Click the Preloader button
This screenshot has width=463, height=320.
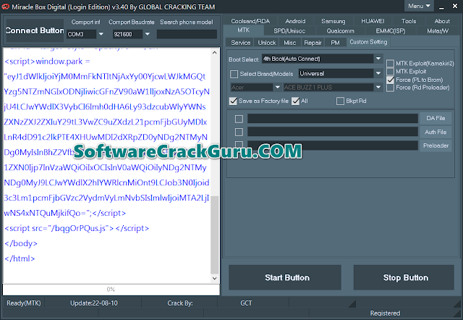pos(436,146)
